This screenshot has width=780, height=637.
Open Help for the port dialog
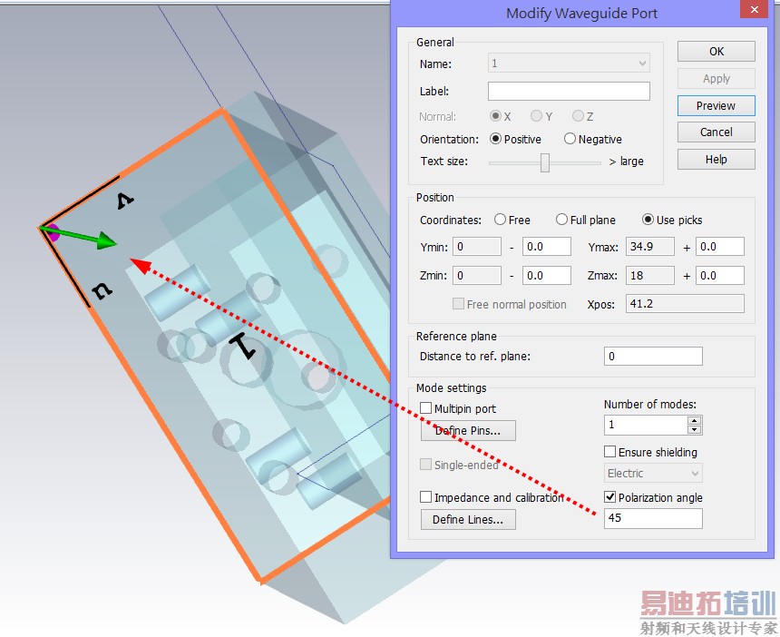point(716,160)
